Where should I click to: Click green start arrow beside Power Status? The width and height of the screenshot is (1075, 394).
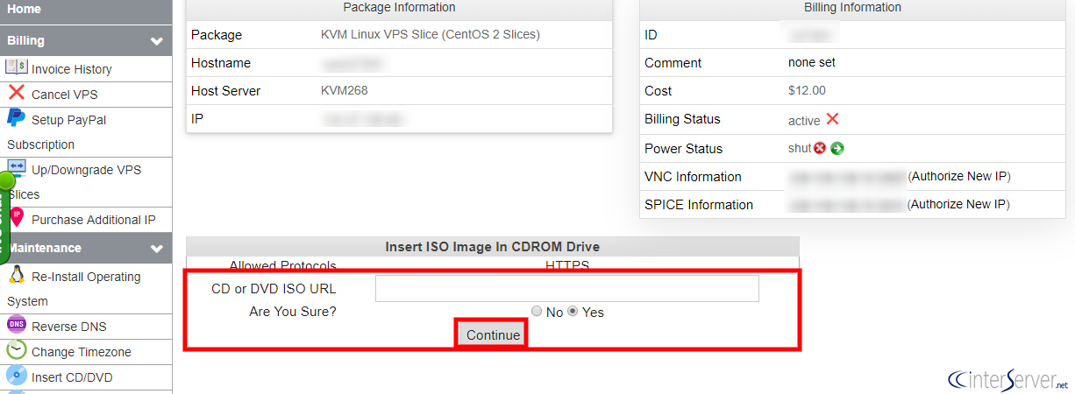tap(837, 148)
